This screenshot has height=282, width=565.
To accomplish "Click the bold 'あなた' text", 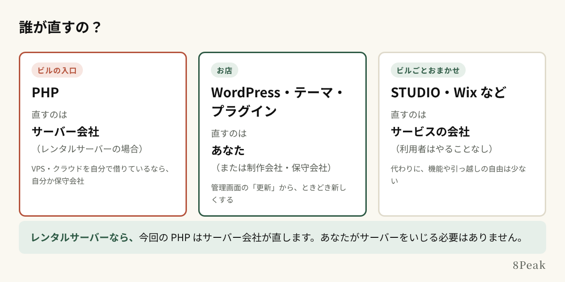I will click(228, 151).
